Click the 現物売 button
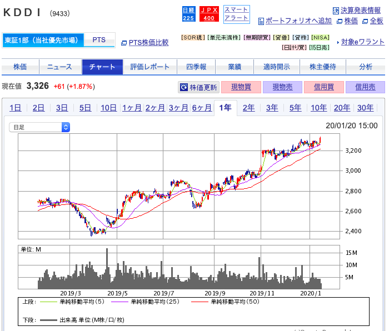 [282, 87]
